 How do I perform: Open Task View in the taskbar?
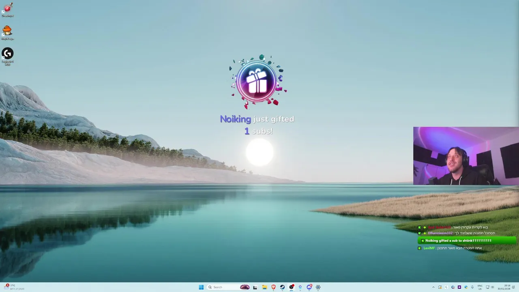(255, 287)
